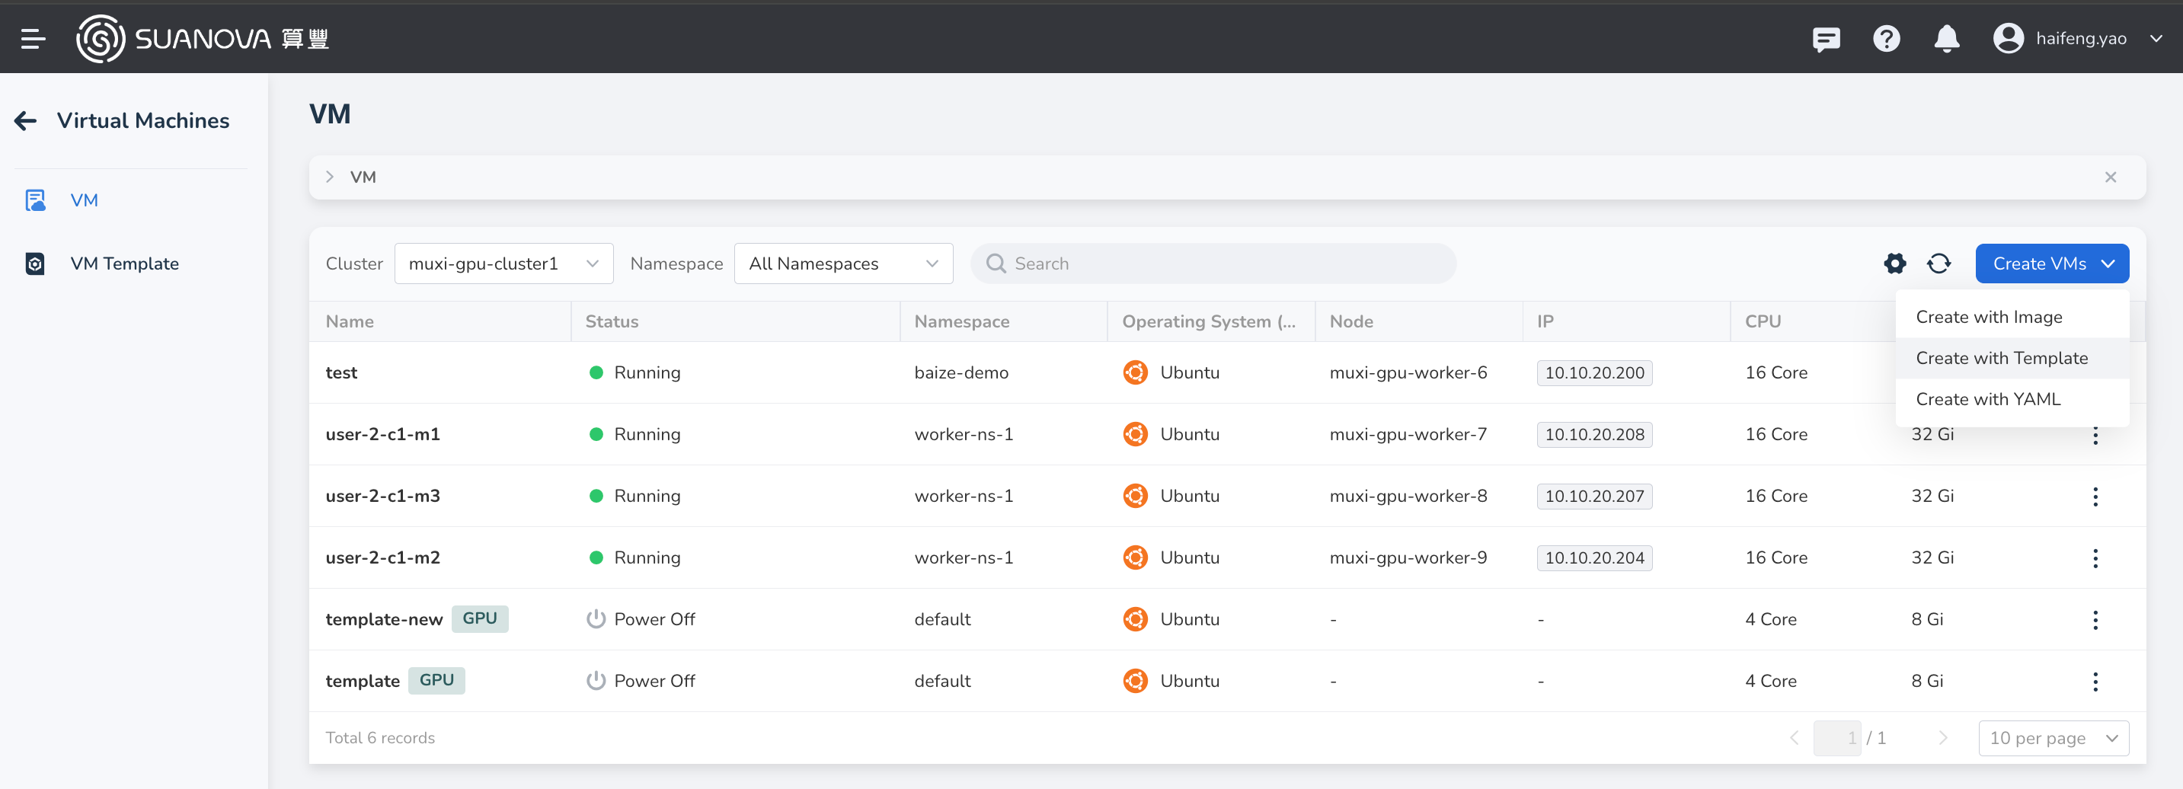Open the 10 per page dropdown
The width and height of the screenshot is (2183, 789).
click(2054, 739)
